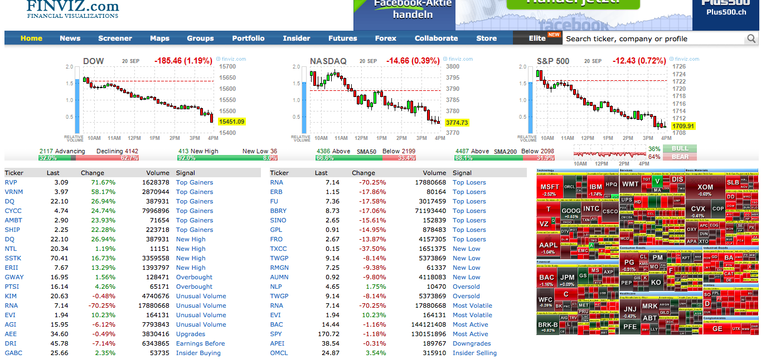Image resolution: width=761 pixels, height=359 pixels.
Task: Open Most Volatile signal for EVI
Action: click(473, 315)
